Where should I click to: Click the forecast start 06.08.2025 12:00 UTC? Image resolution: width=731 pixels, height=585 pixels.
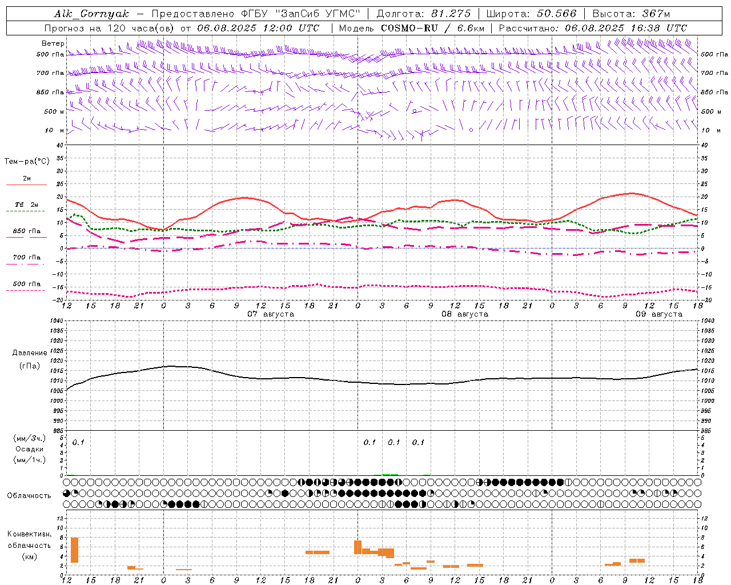coord(259,28)
